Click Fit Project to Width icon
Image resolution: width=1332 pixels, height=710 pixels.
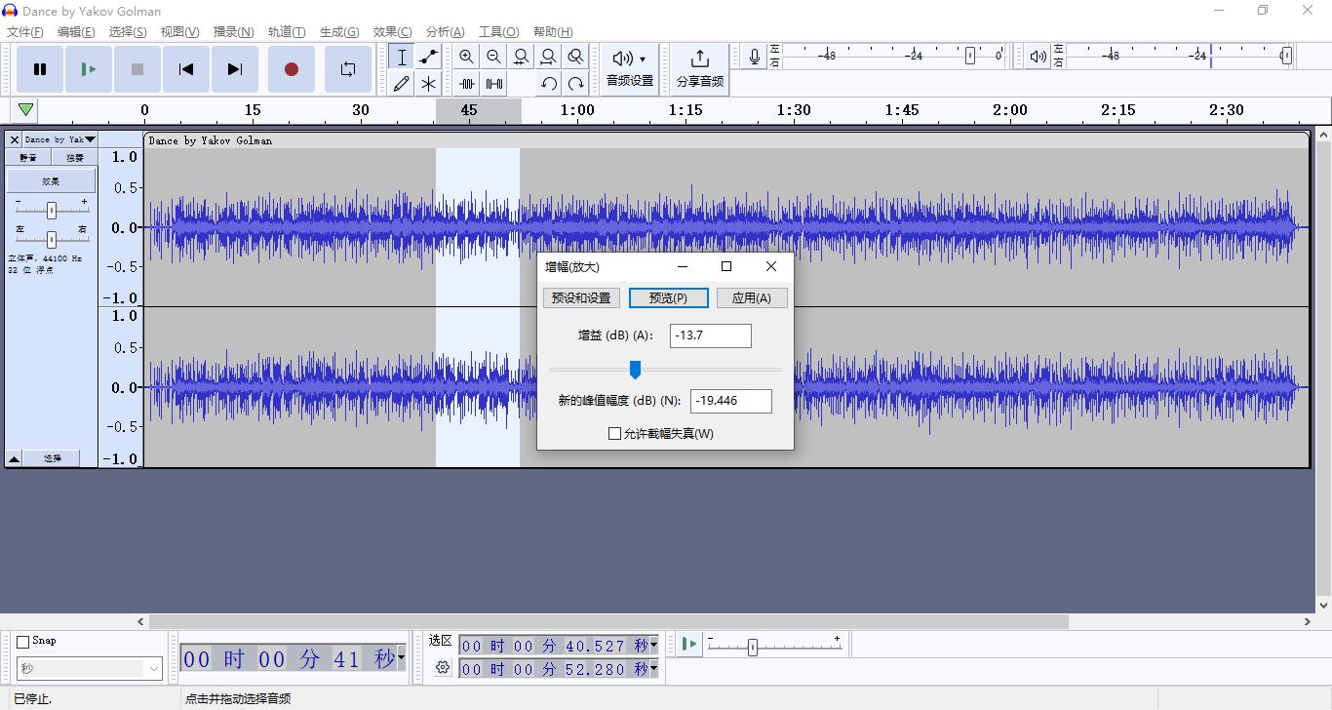pyautogui.click(x=548, y=56)
